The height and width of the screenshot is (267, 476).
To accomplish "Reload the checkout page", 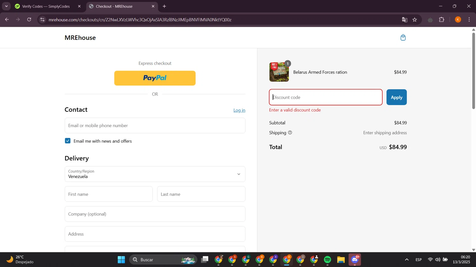I will [29, 20].
